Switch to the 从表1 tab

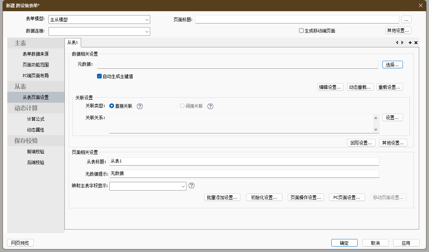tap(73, 43)
